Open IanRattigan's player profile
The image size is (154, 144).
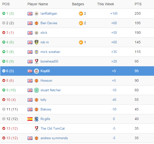point(49,13)
